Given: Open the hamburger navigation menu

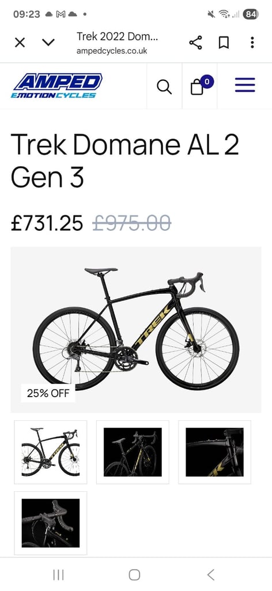Looking at the screenshot, I should tap(245, 85).
